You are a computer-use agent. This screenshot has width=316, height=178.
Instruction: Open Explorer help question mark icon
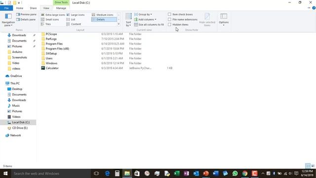point(314,8)
